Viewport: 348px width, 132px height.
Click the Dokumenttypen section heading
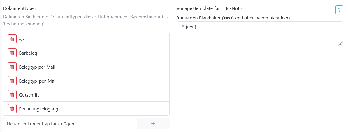(19, 8)
